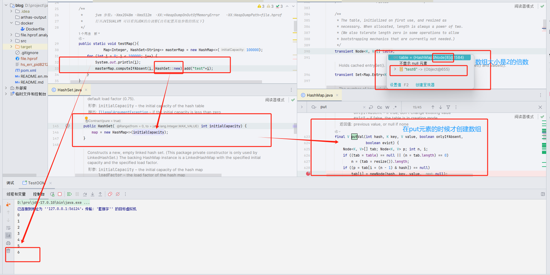This screenshot has height=275, width=550.
Task: Open the debug panel layout settings icon
Action: (543, 194)
